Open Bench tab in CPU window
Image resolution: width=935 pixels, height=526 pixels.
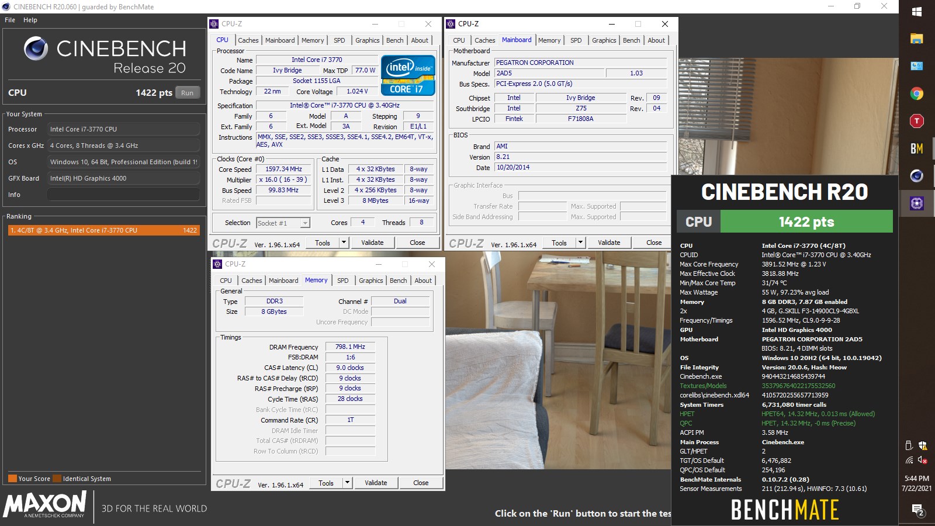click(395, 40)
